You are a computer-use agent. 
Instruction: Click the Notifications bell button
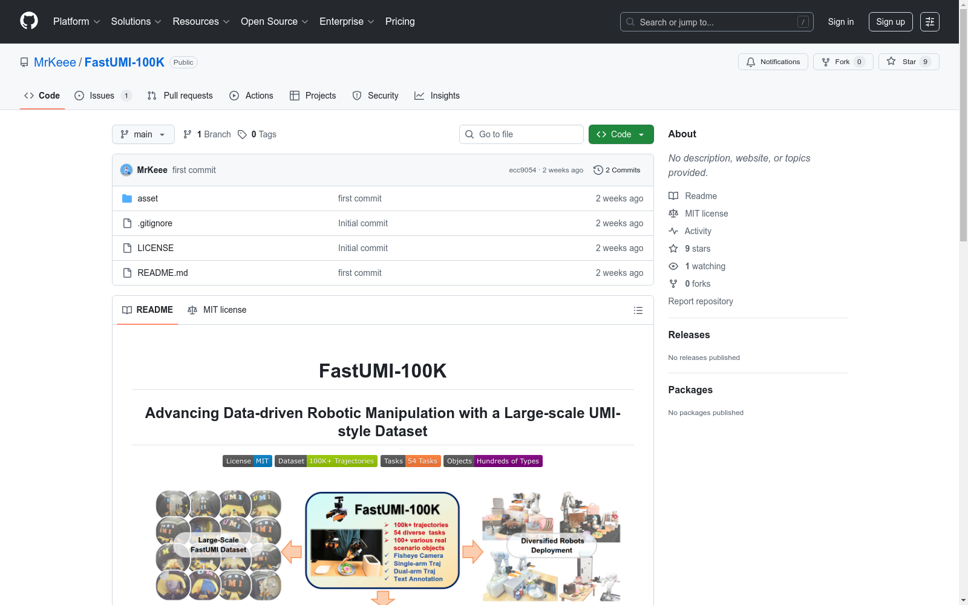coord(773,62)
